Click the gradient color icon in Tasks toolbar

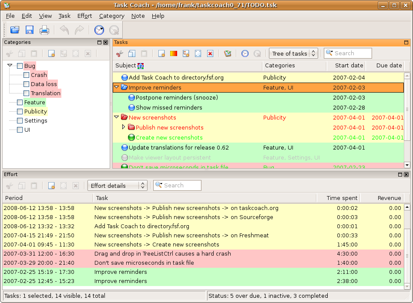coord(174,53)
